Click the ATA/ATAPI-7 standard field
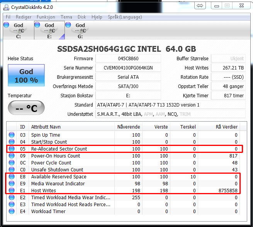 [171, 105]
